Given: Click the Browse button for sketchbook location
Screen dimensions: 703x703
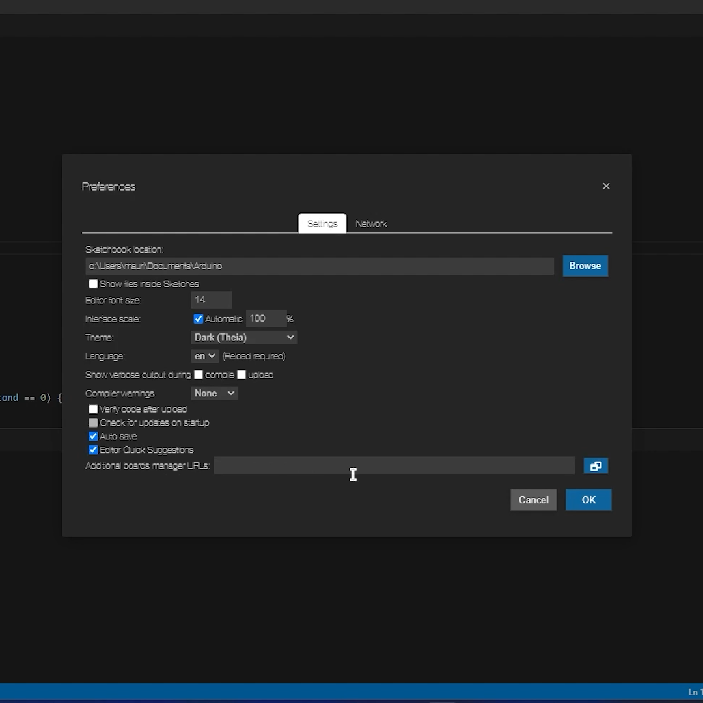Looking at the screenshot, I should click(585, 266).
